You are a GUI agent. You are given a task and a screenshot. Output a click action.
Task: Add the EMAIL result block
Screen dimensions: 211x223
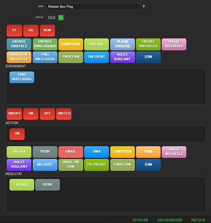pos(71,152)
